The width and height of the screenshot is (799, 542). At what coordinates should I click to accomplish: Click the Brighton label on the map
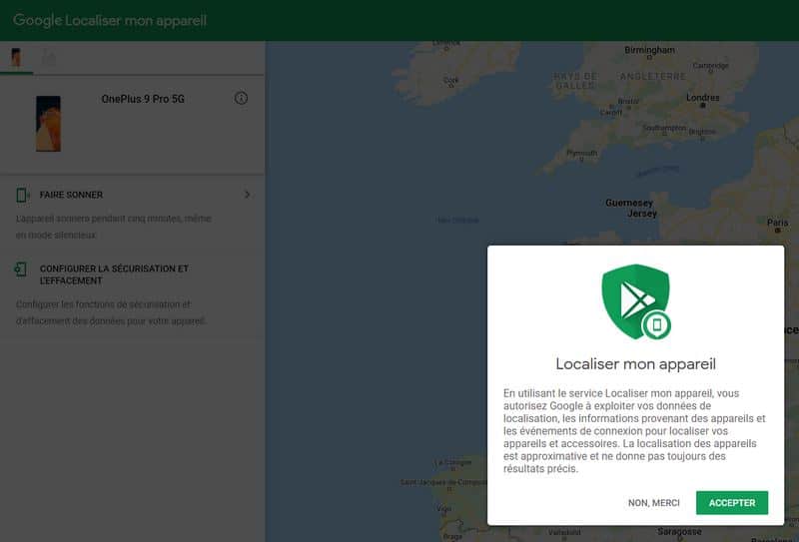coord(702,132)
